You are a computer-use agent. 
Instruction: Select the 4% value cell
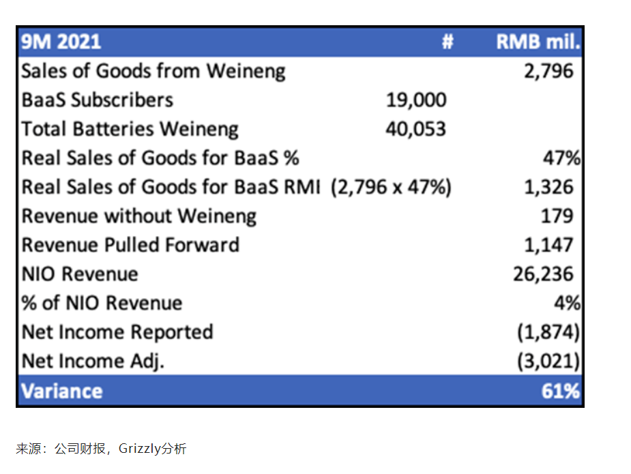tap(568, 303)
